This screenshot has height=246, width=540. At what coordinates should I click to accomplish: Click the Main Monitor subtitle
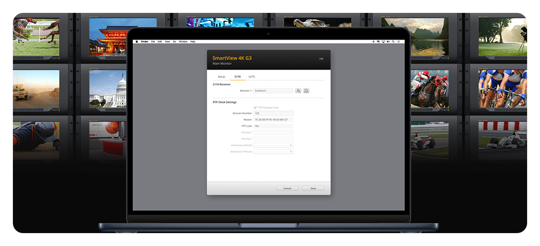pyautogui.click(x=222, y=64)
